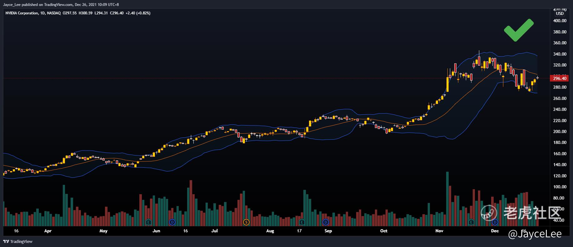Click the NVIDIA Corporation symbol title
The image size is (573, 247).
[x=22, y=13]
